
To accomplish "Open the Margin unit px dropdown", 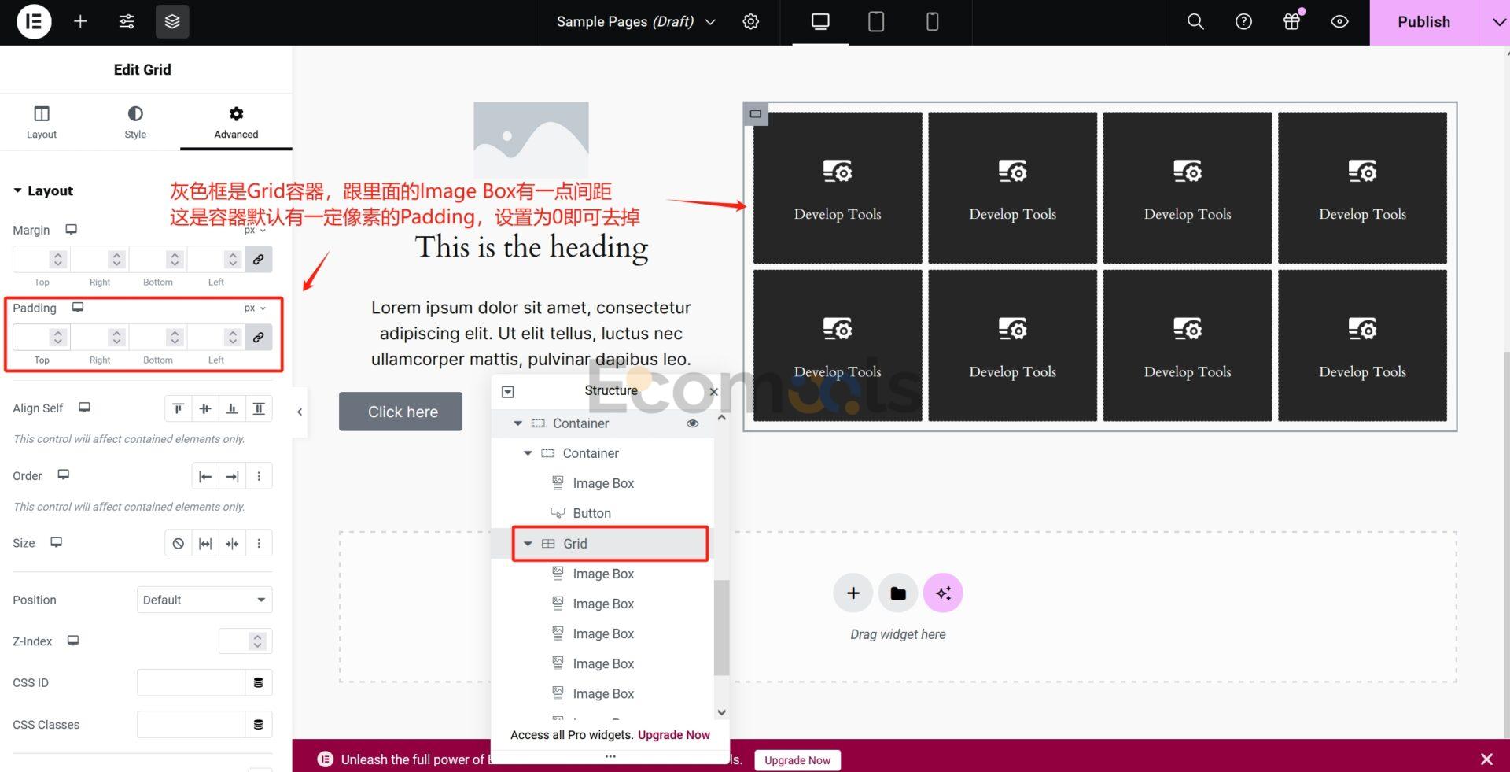I will pos(254,231).
